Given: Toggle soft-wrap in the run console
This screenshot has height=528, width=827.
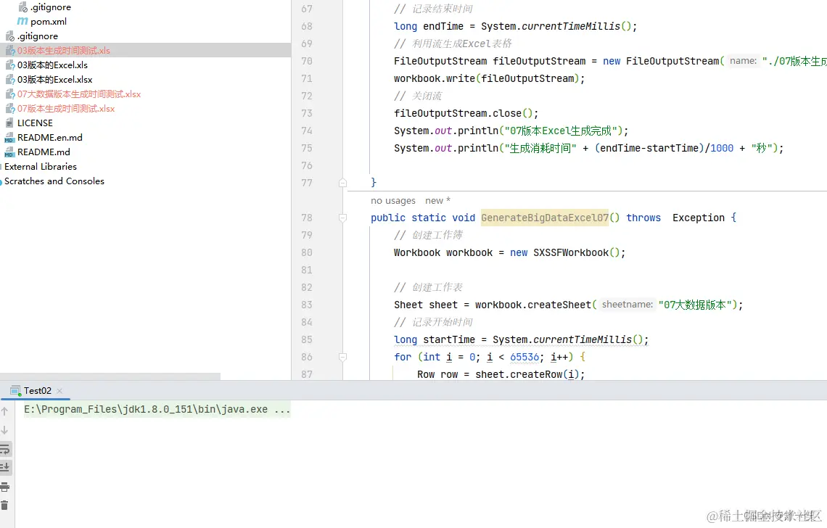Looking at the screenshot, I should 5,450.
